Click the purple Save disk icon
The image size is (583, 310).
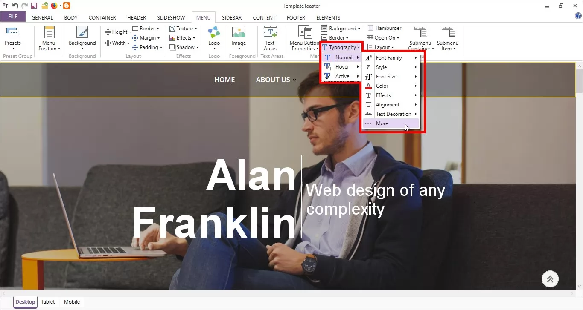pyautogui.click(x=34, y=6)
